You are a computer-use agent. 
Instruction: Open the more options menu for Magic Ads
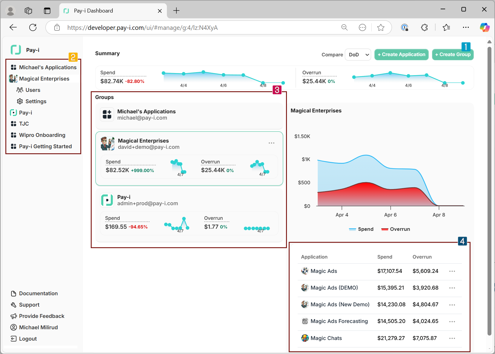coord(452,271)
